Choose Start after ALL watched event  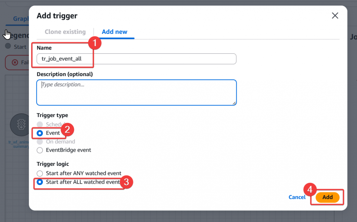[40, 182]
